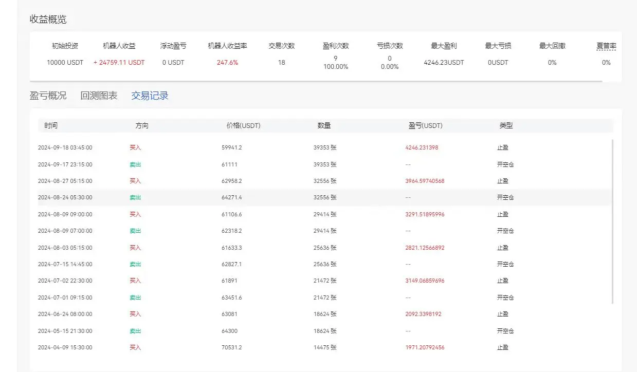The height and width of the screenshot is (372, 637).
Task: Select the 交易记录 tab
Action: point(150,96)
